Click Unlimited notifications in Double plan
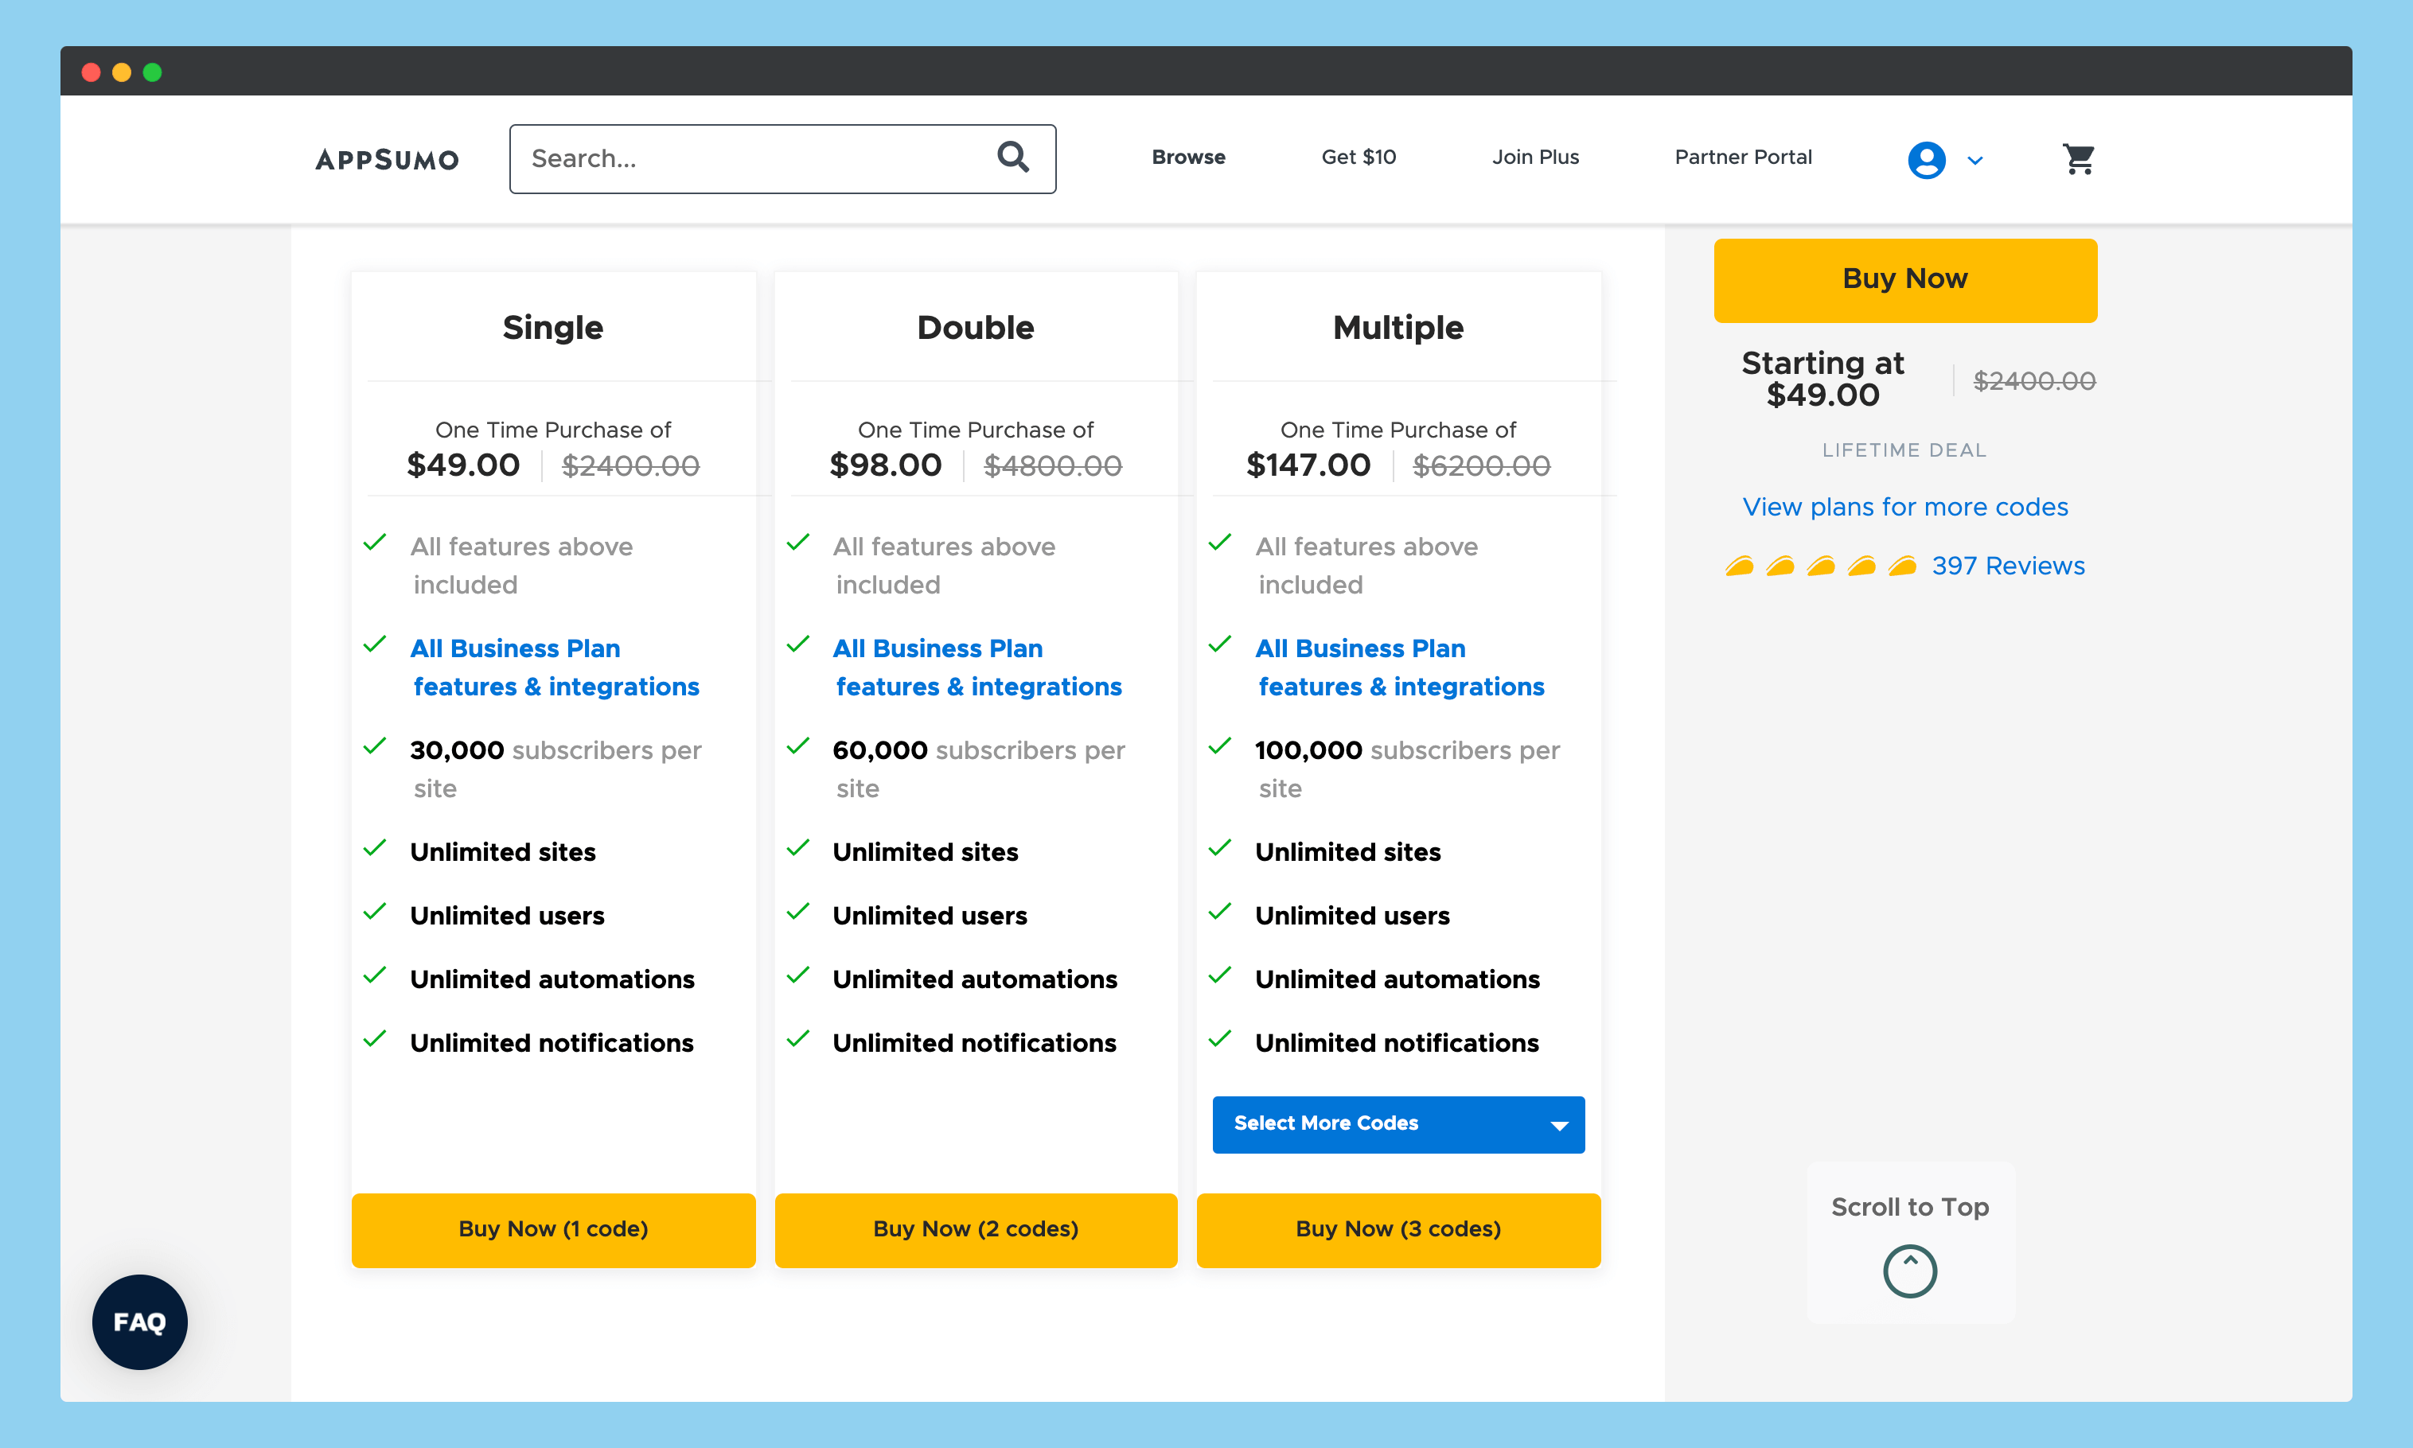The image size is (2413, 1448). tap(974, 1042)
